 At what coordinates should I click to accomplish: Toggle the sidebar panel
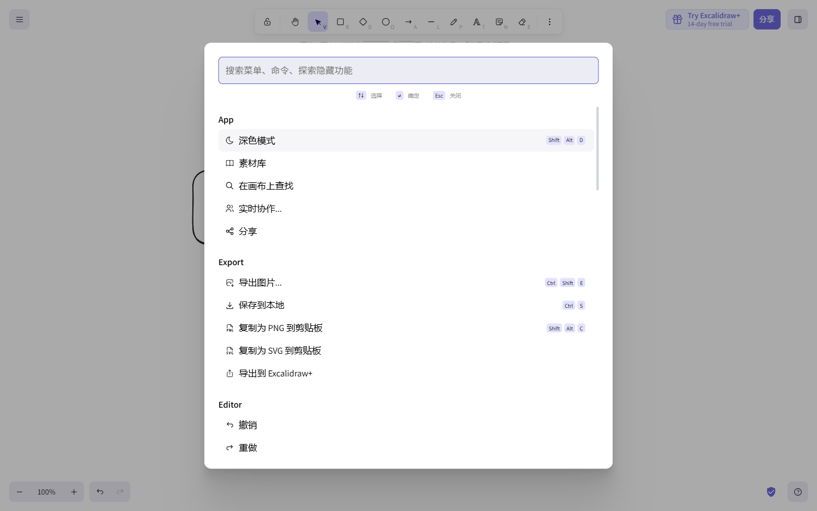point(798,19)
